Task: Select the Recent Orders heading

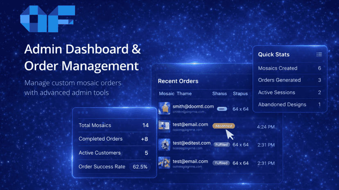Action: (x=178, y=81)
